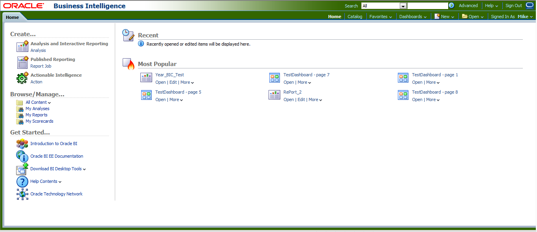Click the Year_BIC_Test analysis icon

point(146,78)
